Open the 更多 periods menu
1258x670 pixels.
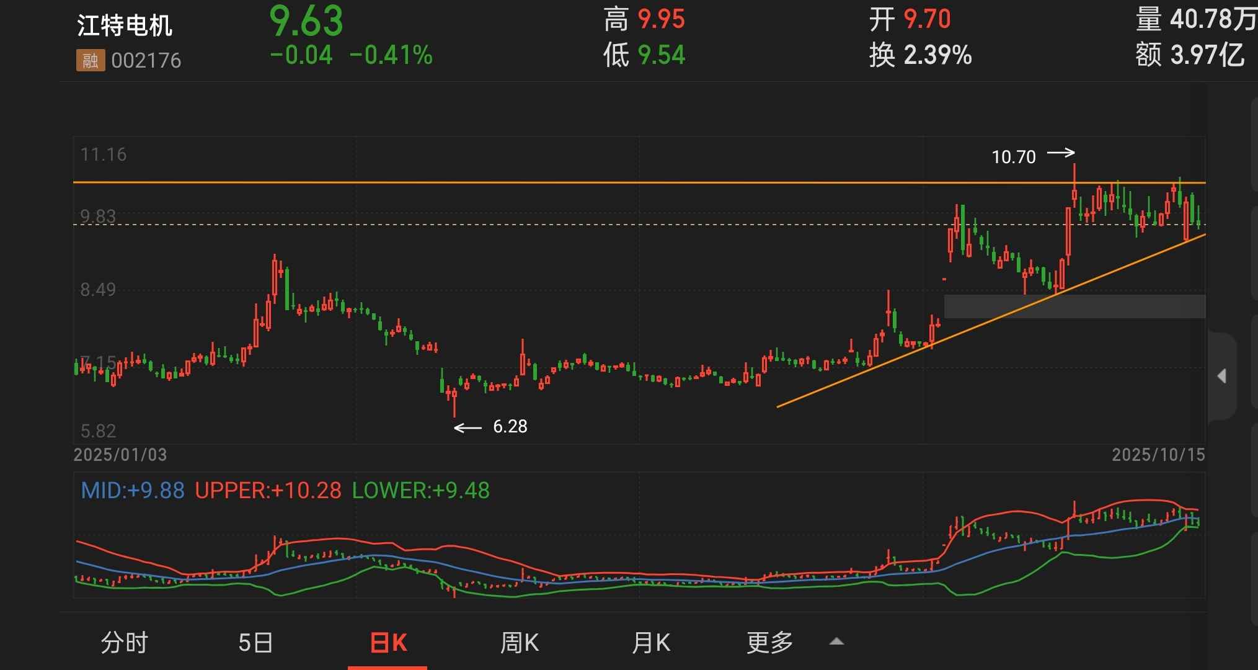coord(769,643)
